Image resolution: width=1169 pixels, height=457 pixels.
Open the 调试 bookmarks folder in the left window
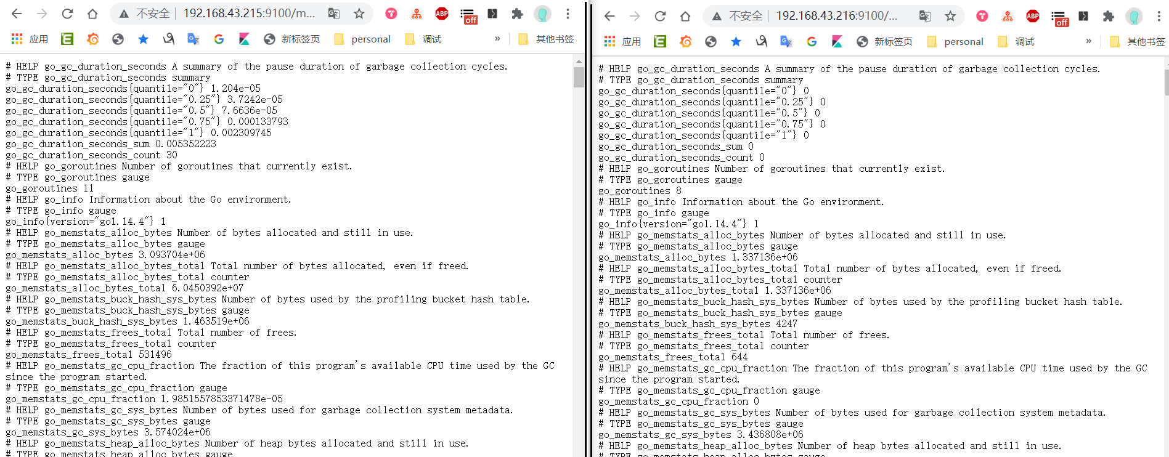point(423,39)
